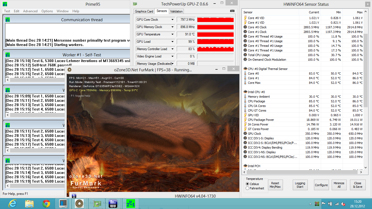Screen dimensions: 372x209
Task: Open the Window menu in Prime95
Action: click(x=63, y=11)
